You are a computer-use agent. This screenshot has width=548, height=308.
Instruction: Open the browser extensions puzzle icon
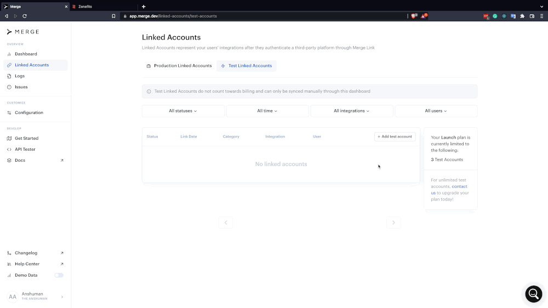click(x=522, y=16)
